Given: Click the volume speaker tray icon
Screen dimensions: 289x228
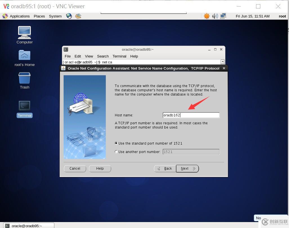Looking at the screenshot, I should [215, 16].
